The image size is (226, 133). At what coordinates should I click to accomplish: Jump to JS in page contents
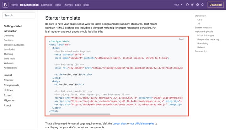[x=199, y=23]
